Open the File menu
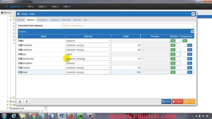Screen dimensions: 212x119 30,7
